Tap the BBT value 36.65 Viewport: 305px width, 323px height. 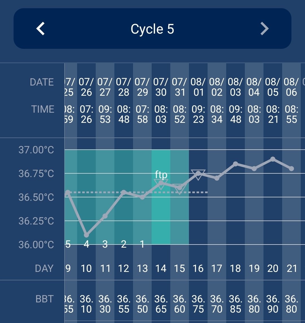[161, 304]
